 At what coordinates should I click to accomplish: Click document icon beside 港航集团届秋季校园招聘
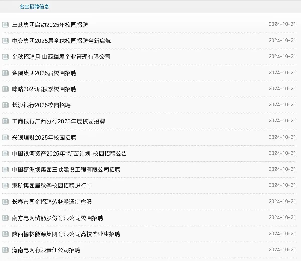5,185
